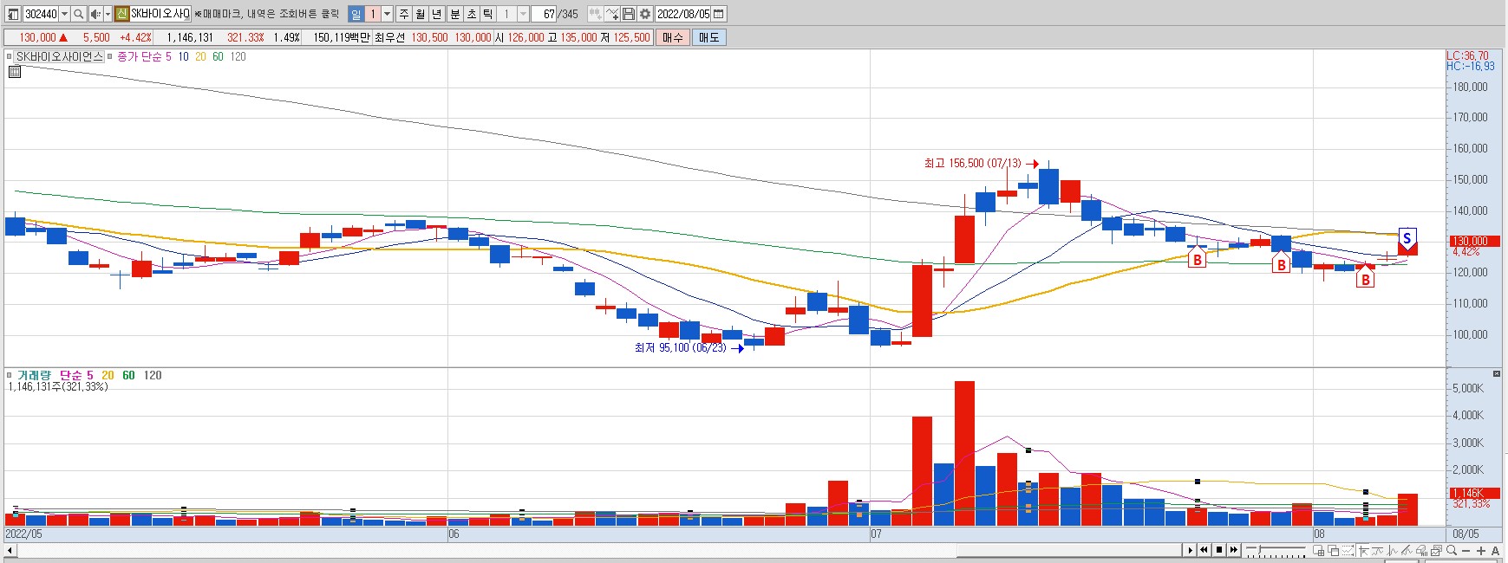This screenshot has width=1508, height=563.
Task: Click the fast forward button in replay controls
Action: click(1234, 550)
